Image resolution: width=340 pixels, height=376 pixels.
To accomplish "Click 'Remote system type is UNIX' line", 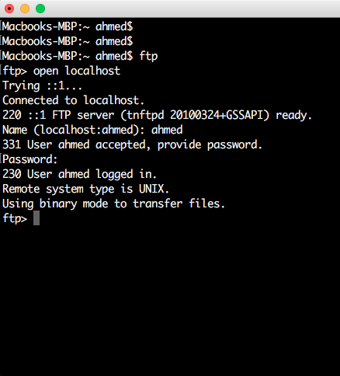I will (x=85, y=189).
